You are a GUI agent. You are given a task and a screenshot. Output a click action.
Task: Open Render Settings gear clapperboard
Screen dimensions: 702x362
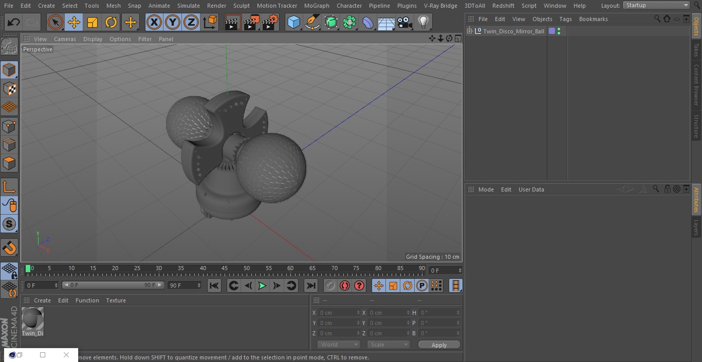(270, 22)
